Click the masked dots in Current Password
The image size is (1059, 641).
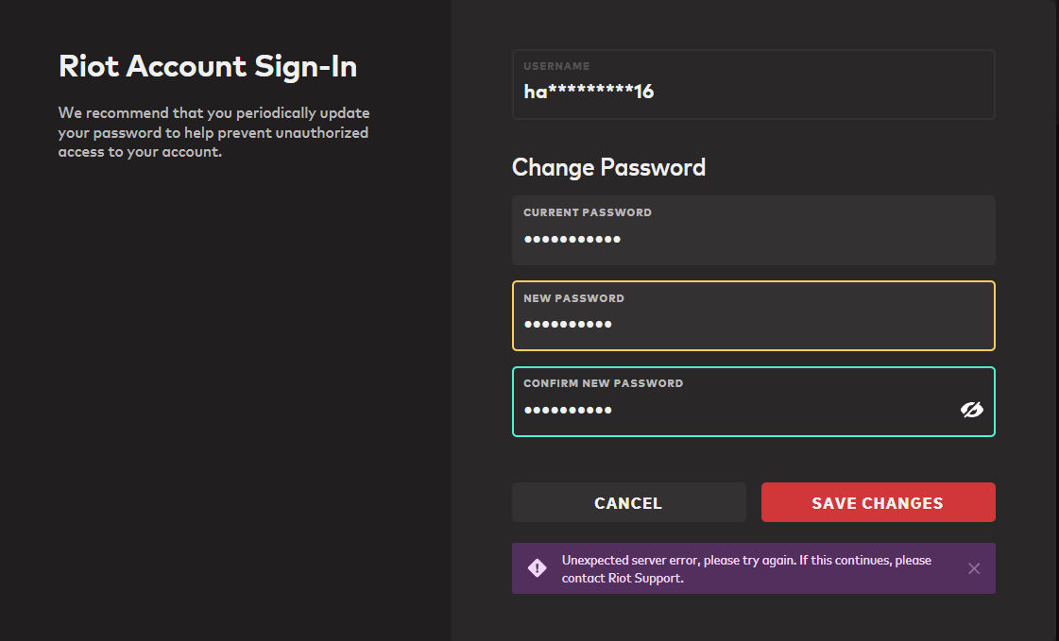(572, 239)
